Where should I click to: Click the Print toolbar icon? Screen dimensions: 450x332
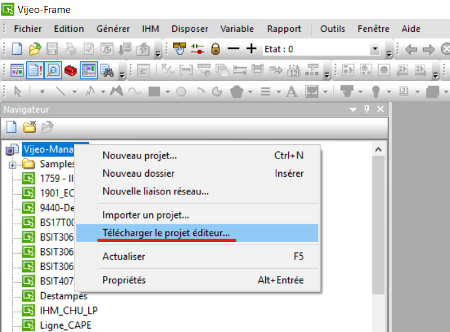coord(71,49)
